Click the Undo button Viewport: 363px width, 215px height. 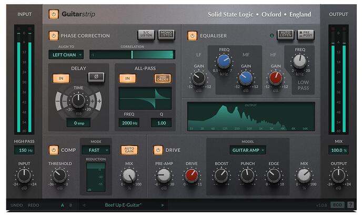[17, 205]
